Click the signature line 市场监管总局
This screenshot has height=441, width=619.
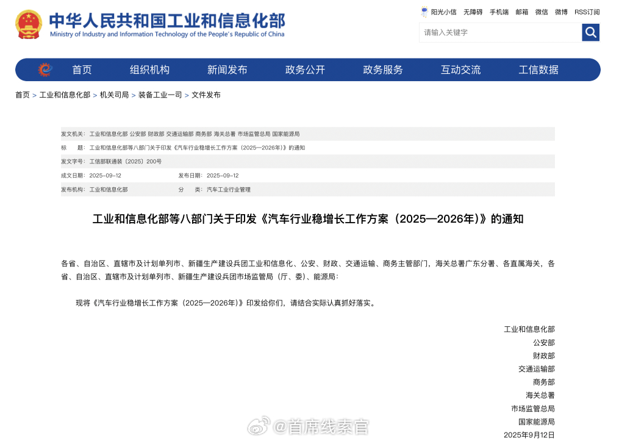pyautogui.click(x=533, y=409)
